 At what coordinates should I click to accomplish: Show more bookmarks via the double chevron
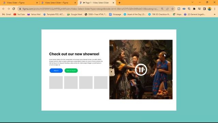(215, 14)
